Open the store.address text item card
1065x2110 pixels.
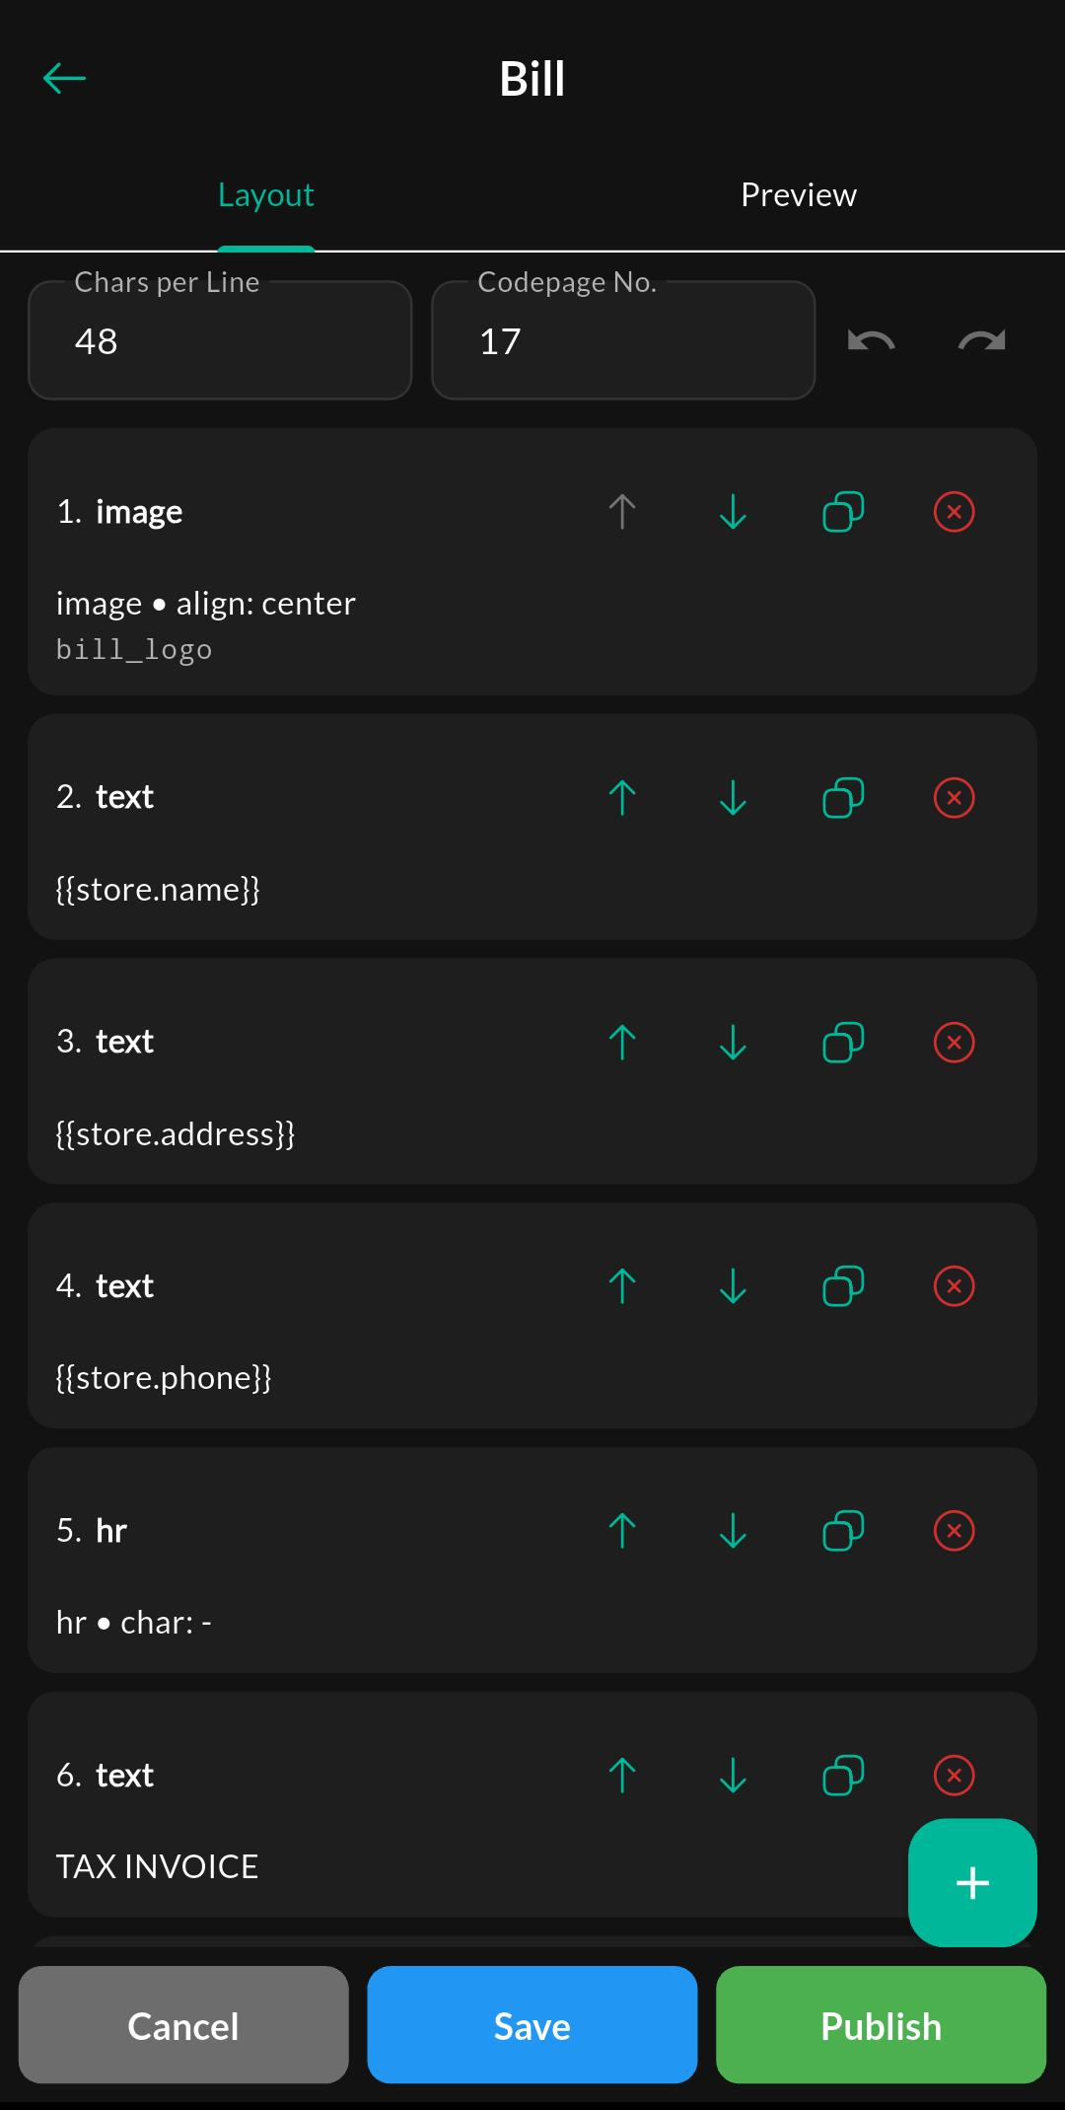(532, 1071)
